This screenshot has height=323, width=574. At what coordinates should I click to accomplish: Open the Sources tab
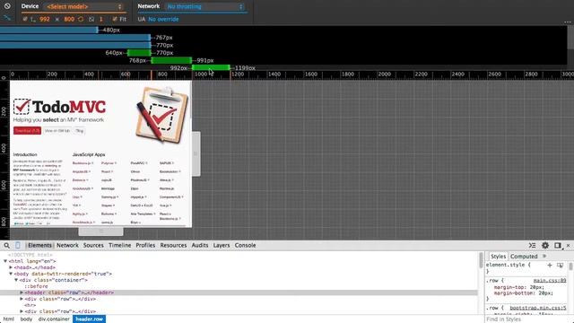(x=93, y=245)
